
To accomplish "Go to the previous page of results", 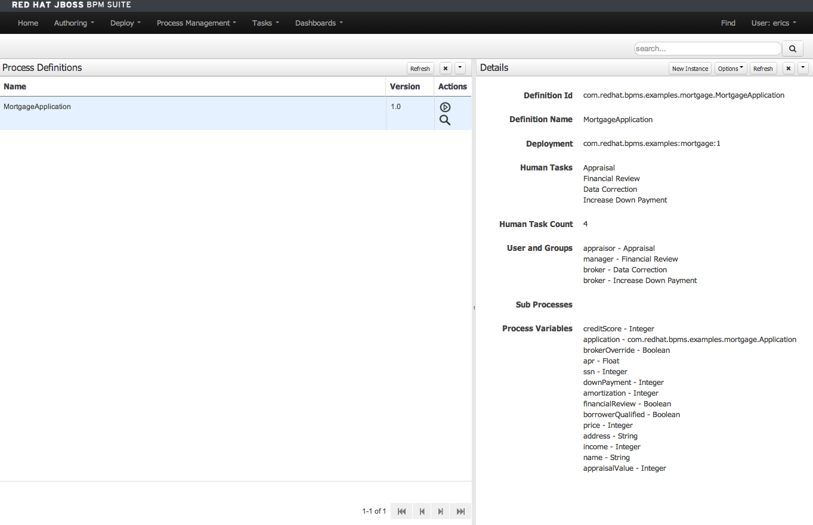I will [422, 511].
